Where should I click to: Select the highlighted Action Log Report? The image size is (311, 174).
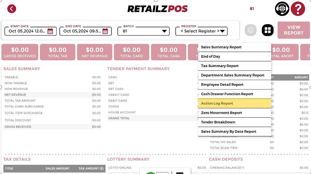(x=235, y=103)
